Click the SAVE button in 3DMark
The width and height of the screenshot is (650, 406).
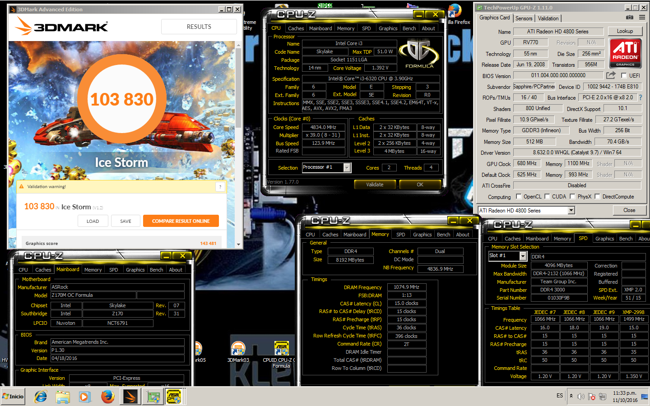click(125, 221)
